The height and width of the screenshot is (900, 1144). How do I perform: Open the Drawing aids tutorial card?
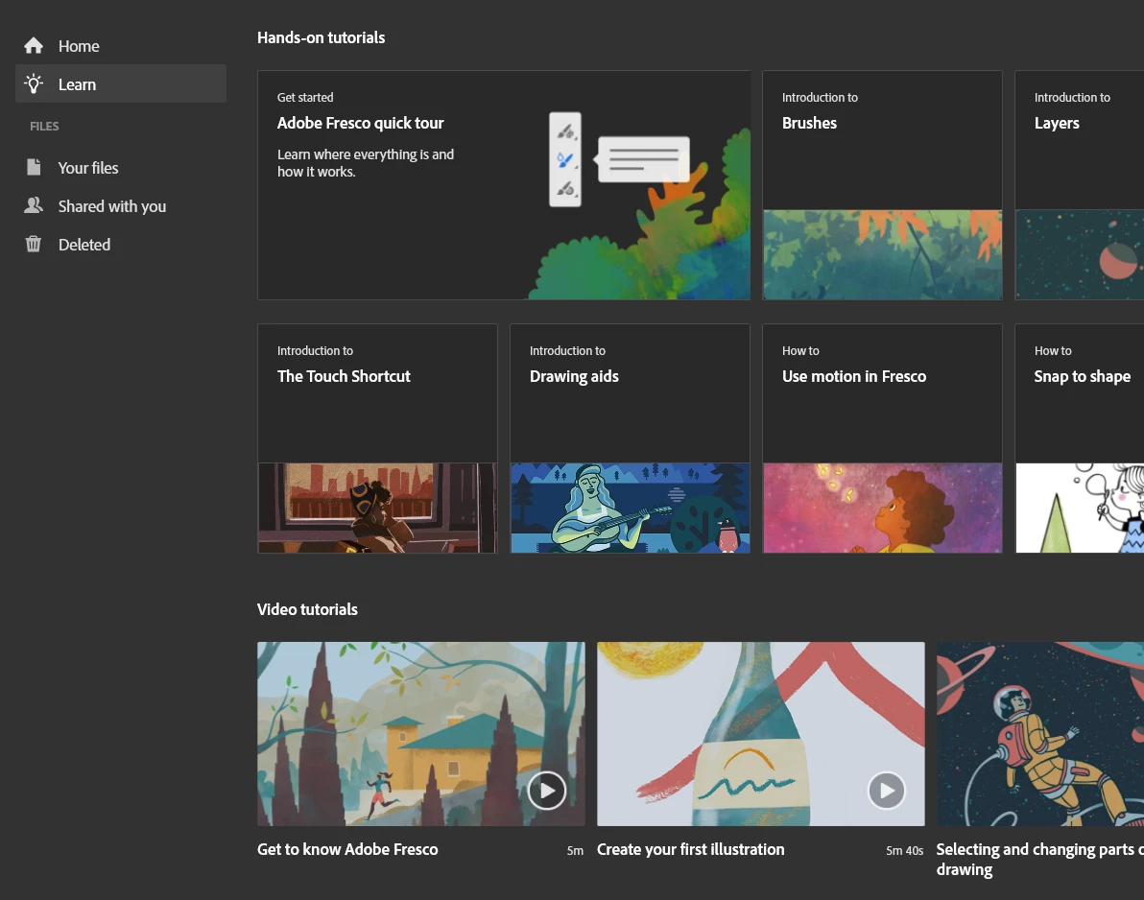(630, 438)
